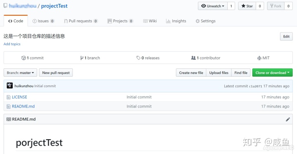The height and width of the screenshot is (154, 297).
Task: Open the latest commit hash c1a2071
Action: pyautogui.click(x=255, y=86)
